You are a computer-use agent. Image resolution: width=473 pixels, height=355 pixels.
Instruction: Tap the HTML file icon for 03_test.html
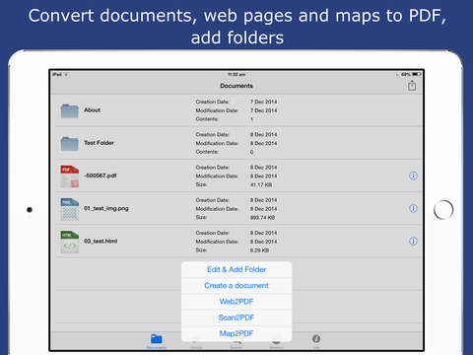[70, 243]
